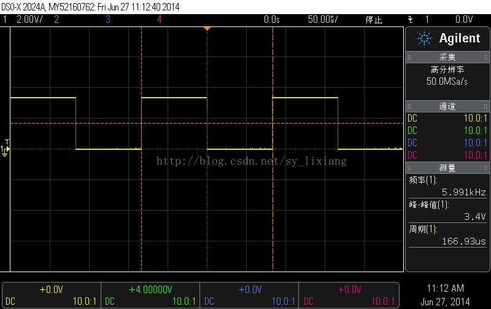Screen dimensions: 491x309
Task: Click the 周期(1) period measurement label
Action: click(423, 229)
